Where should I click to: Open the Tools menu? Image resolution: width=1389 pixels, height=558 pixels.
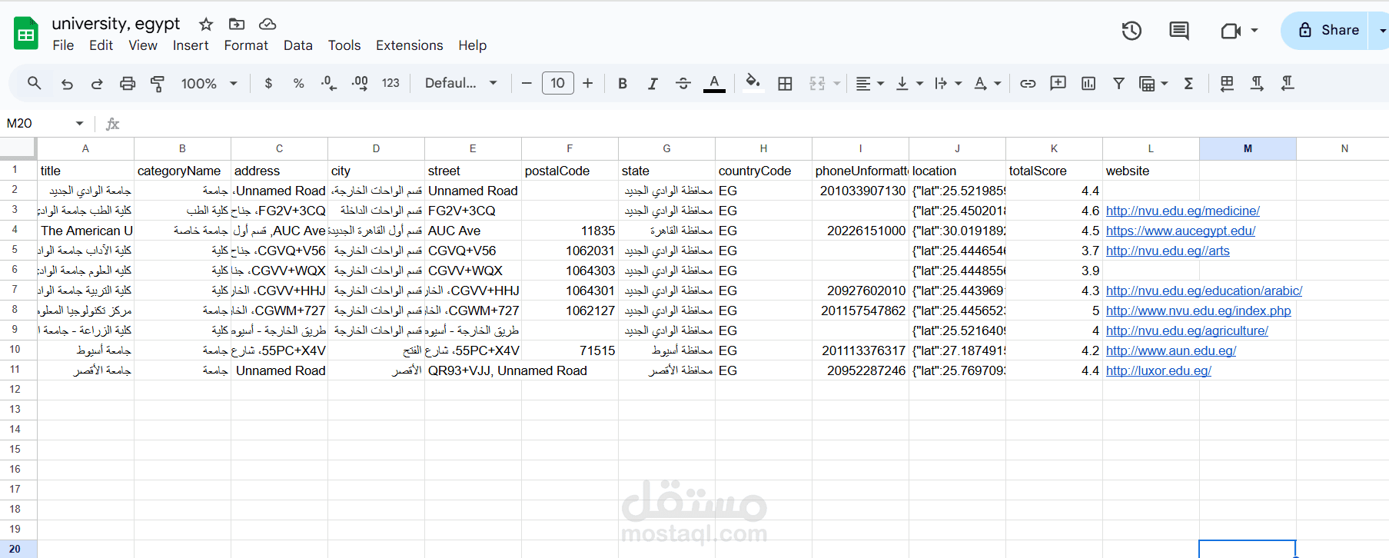pyautogui.click(x=344, y=45)
